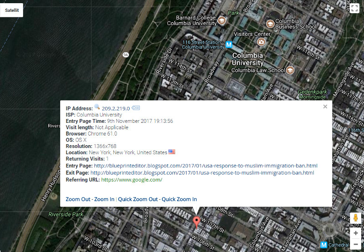Screen dimensions: 364x252
Task: Toggle fullscreen map view
Action: click(x=354, y=8)
